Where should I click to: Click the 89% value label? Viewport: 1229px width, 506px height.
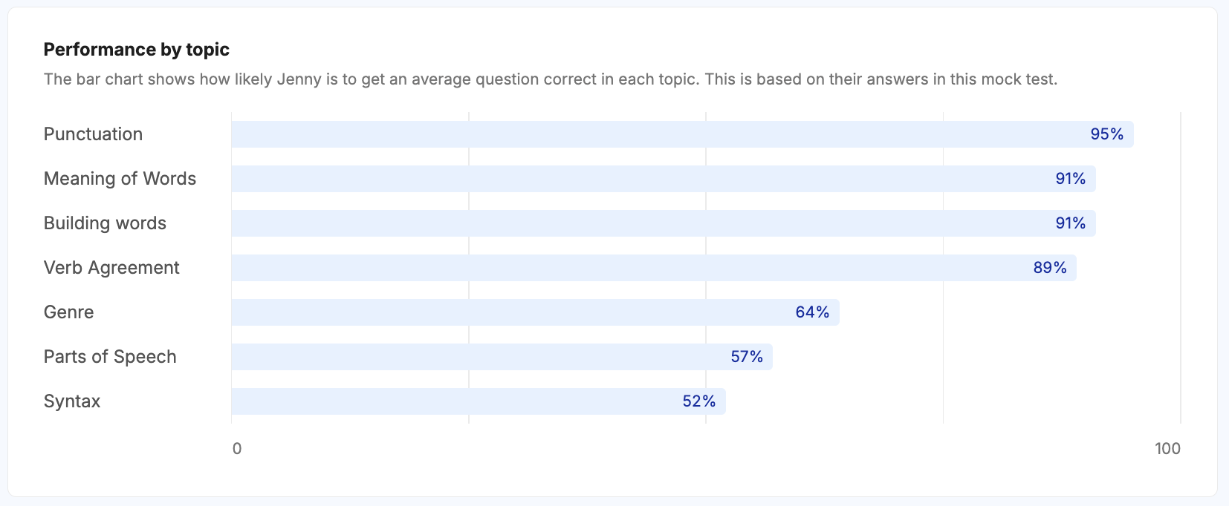click(1049, 268)
